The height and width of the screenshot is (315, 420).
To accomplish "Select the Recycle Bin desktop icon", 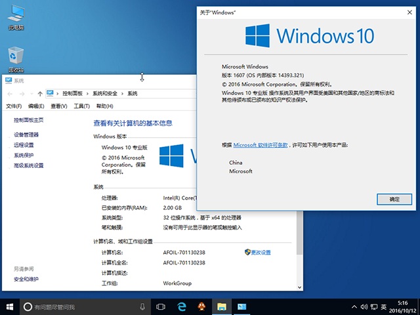I will [x=15, y=58].
